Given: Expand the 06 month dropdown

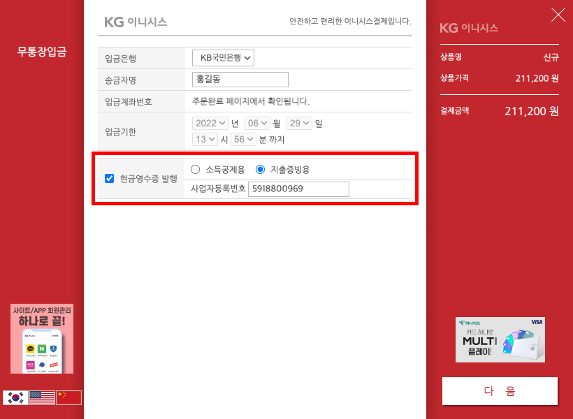Looking at the screenshot, I should (257, 123).
